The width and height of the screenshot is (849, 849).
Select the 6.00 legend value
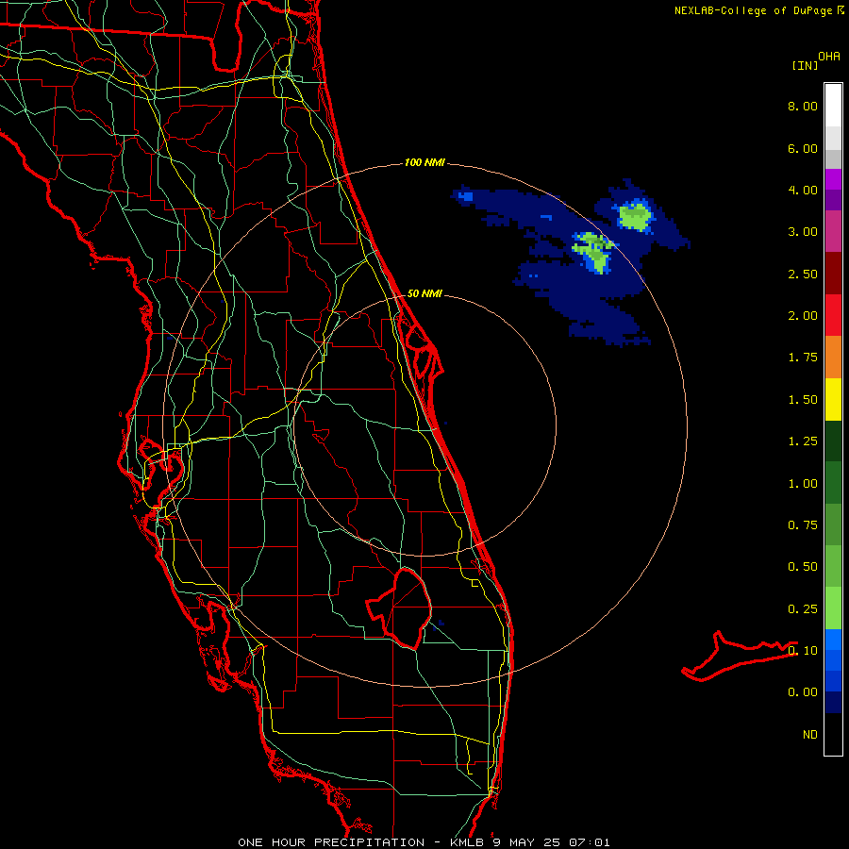tap(803, 148)
